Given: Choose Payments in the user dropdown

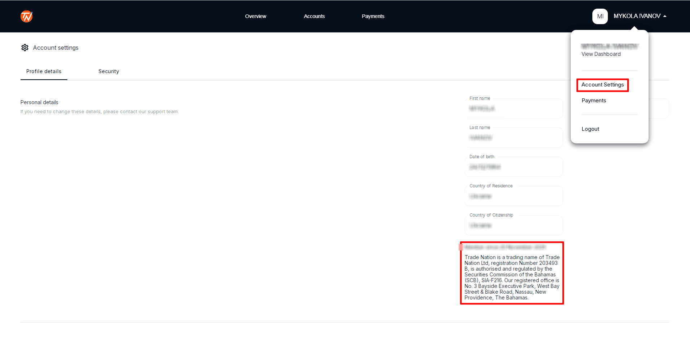Looking at the screenshot, I should 594,101.
